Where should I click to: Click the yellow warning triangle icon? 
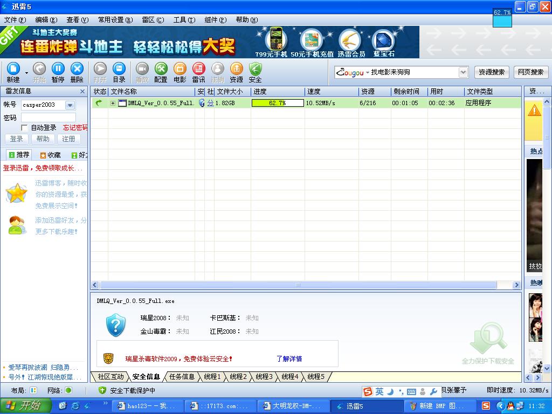pos(534,111)
